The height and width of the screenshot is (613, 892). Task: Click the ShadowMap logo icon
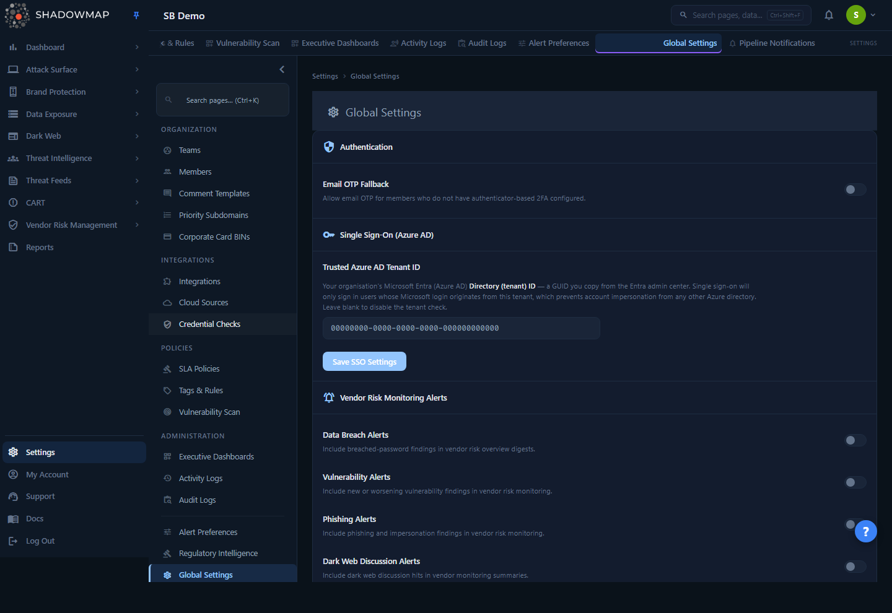coord(17,15)
